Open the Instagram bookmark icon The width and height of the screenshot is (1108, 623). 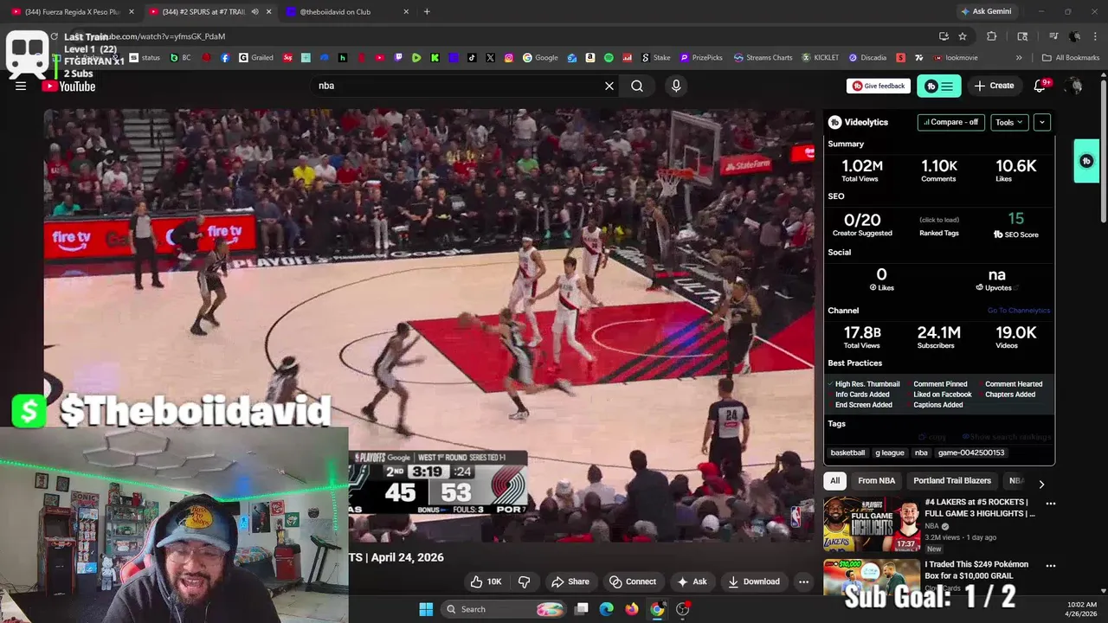tap(509, 58)
